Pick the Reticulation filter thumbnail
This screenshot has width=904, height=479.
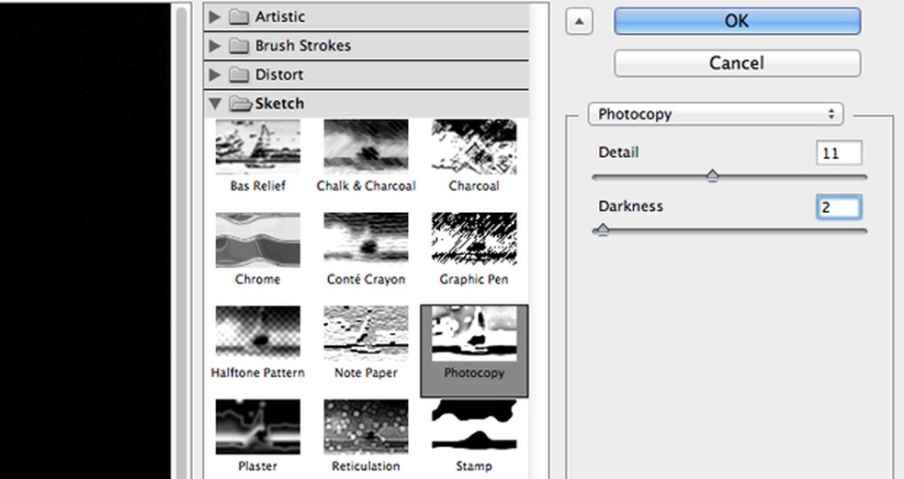366,427
